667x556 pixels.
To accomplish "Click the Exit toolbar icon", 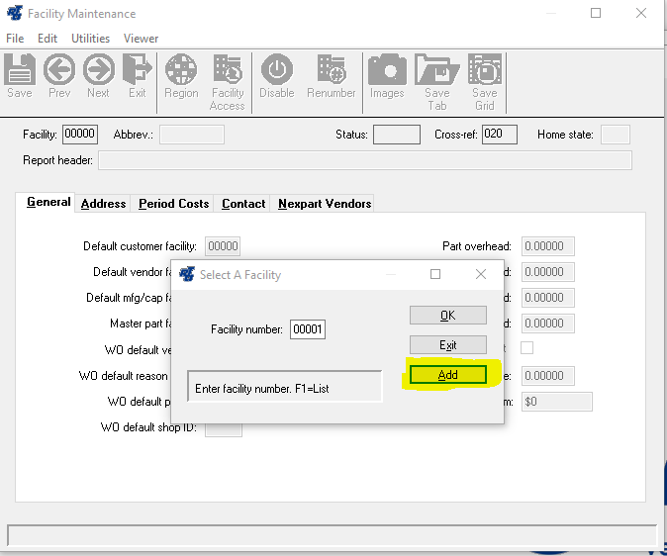I will (x=137, y=76).
